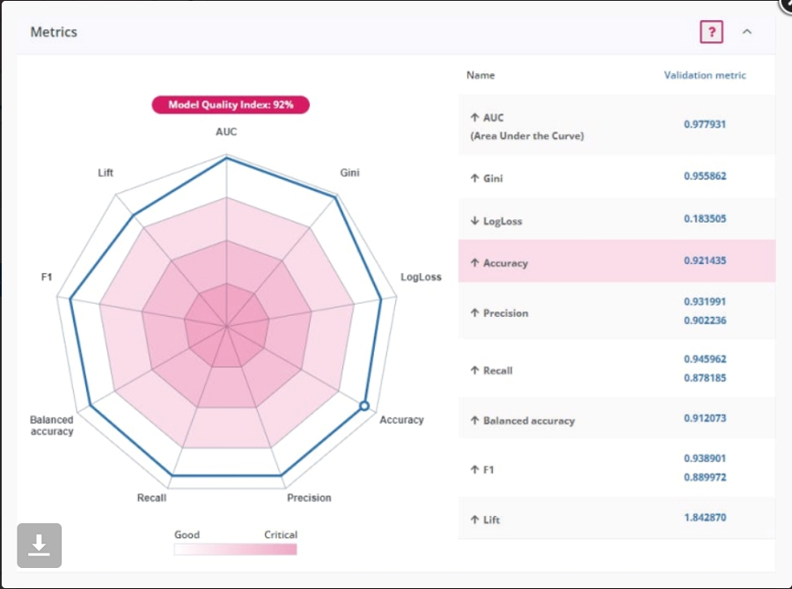Click the AUC validation value 0.977931
This screenshot has width=792, height=589.
704,124
